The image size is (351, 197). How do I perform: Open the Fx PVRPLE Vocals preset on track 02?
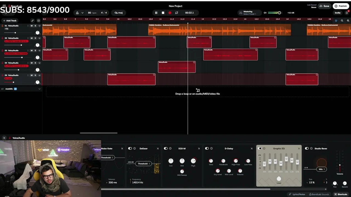click(16, 41)
